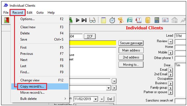Click the TCF button
Image resolution: width=187 pixels, height=106 pixels.
[90, 36]
